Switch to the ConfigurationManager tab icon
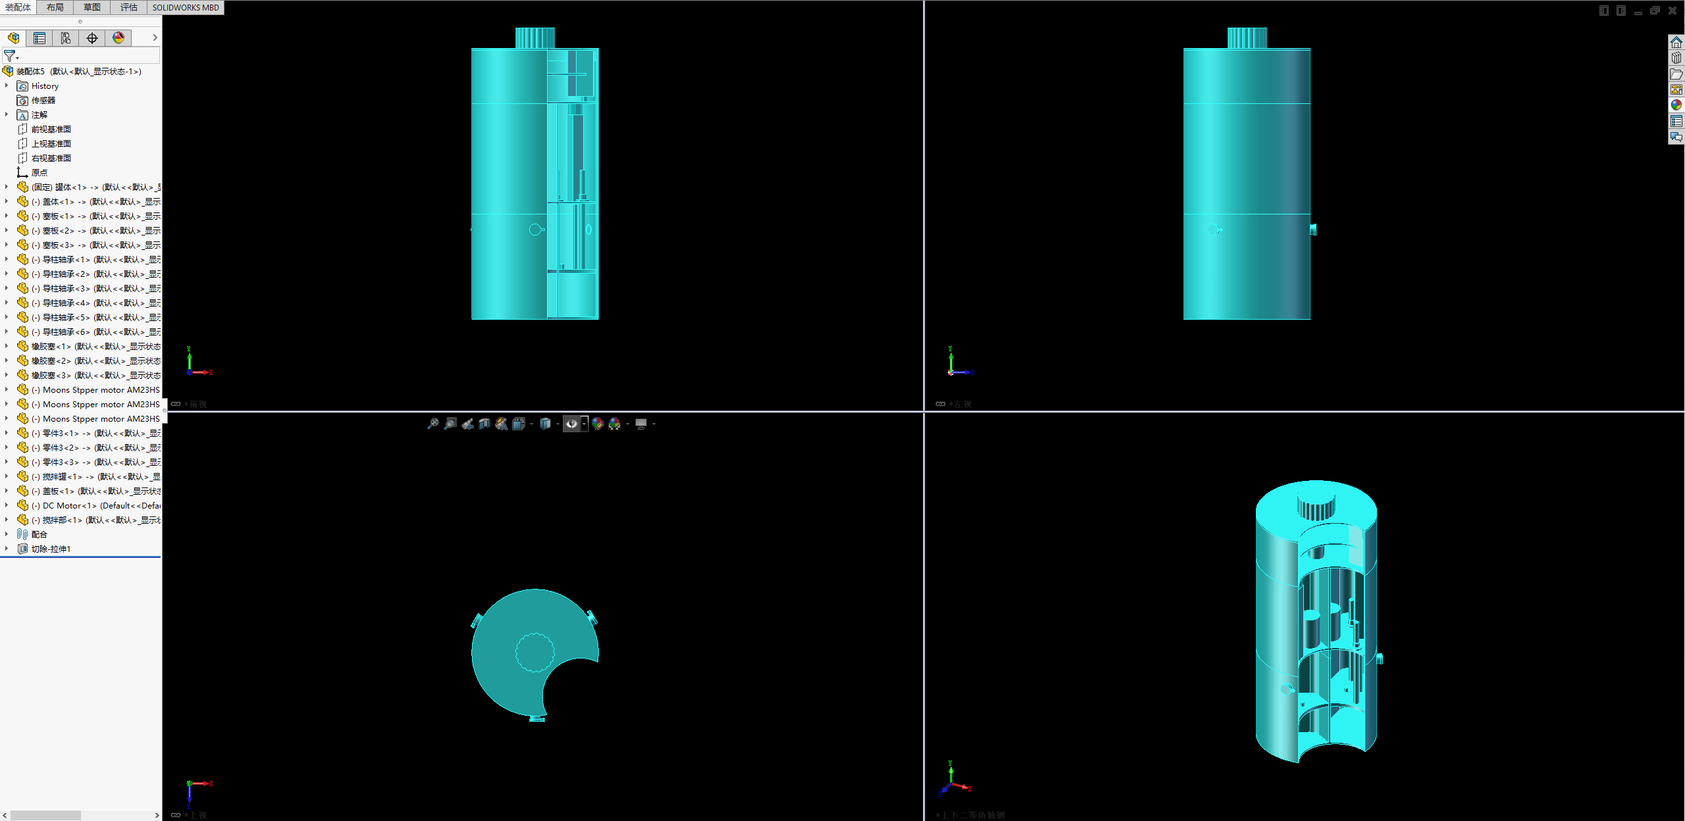 pyautogui.click(x=66, y=38)
